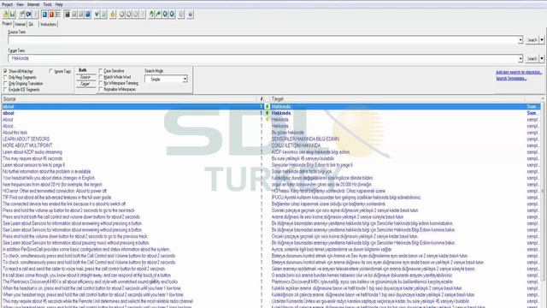Screen dimensions: 547x308
Task: Switch to the QA tab
Action: [31, 25]
